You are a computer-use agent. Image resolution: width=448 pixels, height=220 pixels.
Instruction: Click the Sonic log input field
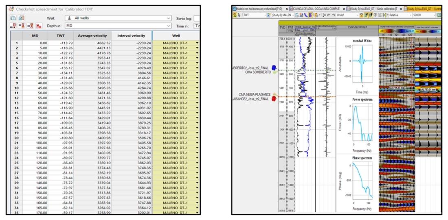coord(197,18)
